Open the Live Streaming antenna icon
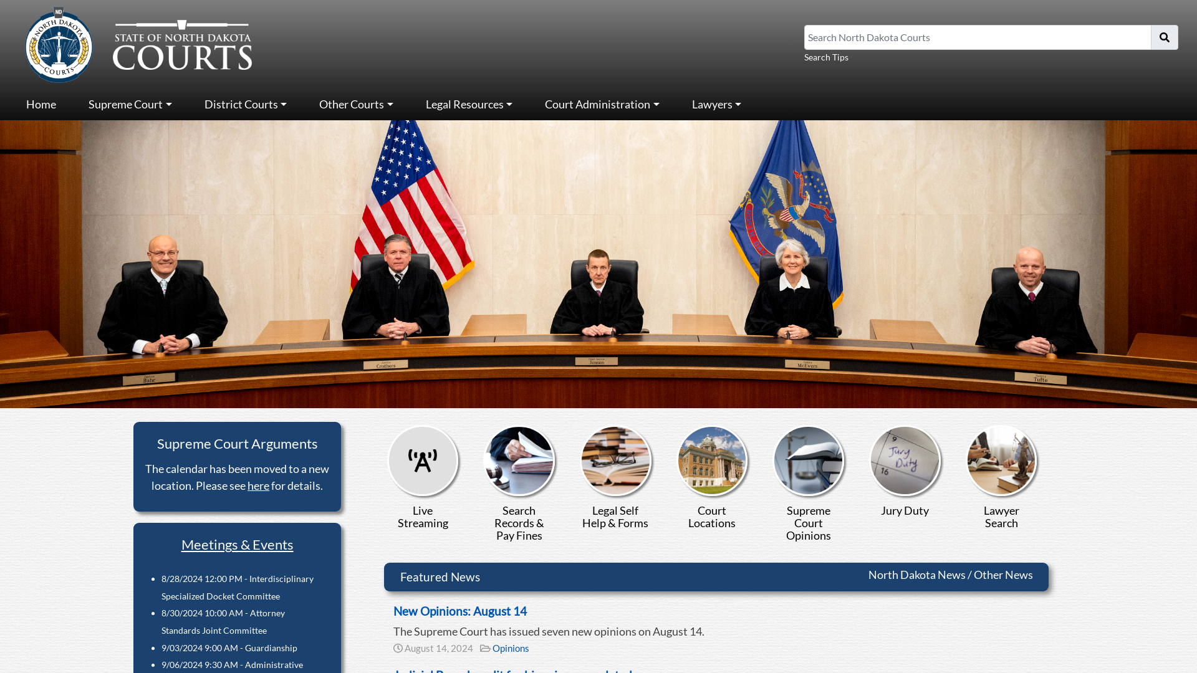Image resolution: width=1197 pixels, height=673 pixels. 423,461
